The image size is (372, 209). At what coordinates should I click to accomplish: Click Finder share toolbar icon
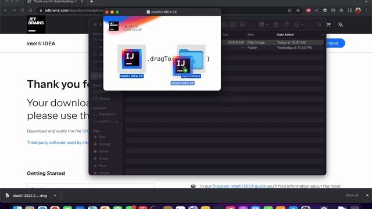point(276,24)
